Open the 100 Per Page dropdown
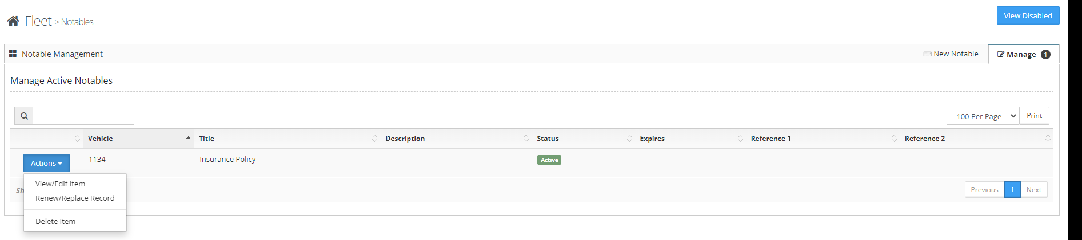The image size is (1082, 240). 983,116
